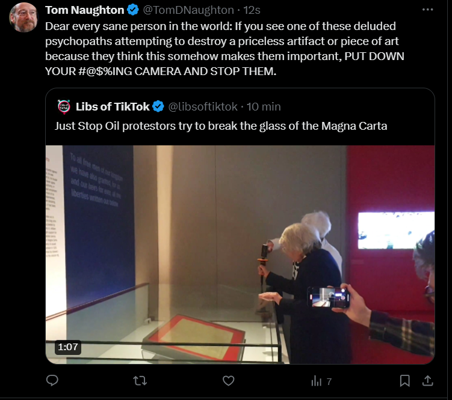Open the @TomDNaughton handle link
Viewport: 452px width, 400px height.
pyautogui.click(x=188, y=10)
